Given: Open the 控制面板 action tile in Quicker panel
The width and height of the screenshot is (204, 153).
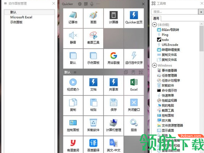Looking at the screenshot, I should click(x=73, y=126).
